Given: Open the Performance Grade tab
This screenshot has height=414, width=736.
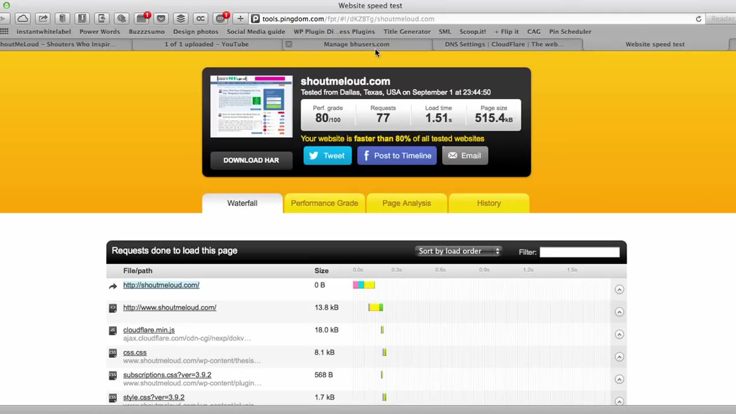Looking at the screenshot, I should [324, 203].
